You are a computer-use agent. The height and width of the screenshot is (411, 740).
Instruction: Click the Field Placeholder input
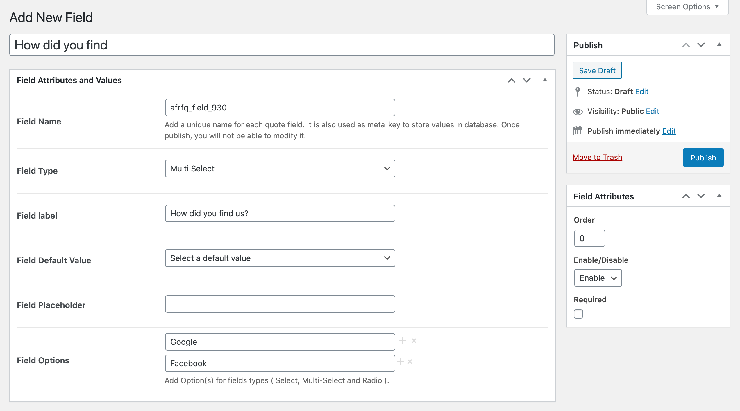280,304
